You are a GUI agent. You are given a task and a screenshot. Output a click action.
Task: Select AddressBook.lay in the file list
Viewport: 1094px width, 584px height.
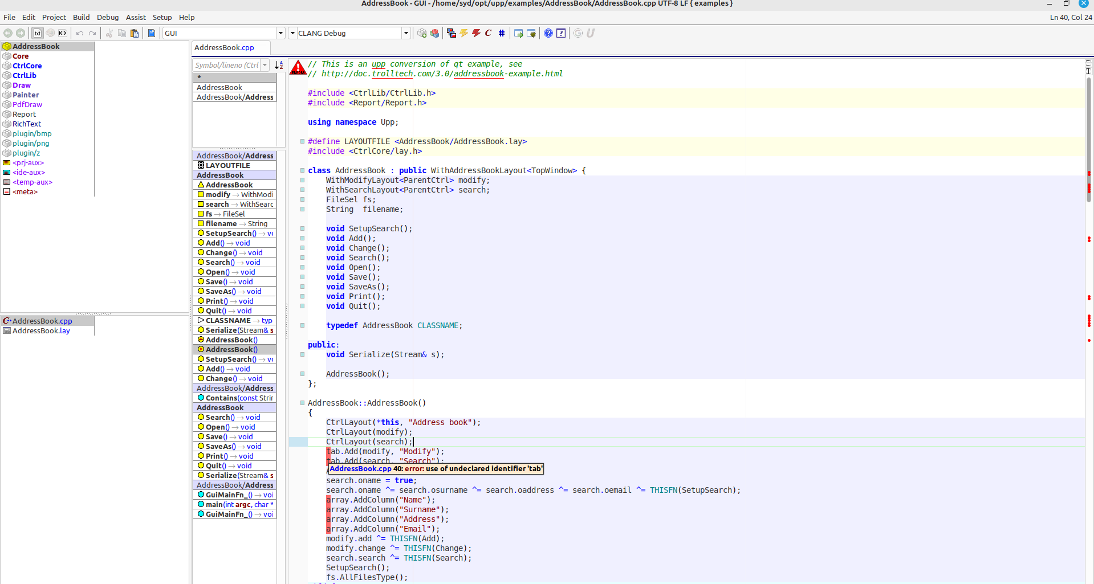click(40, 330)
